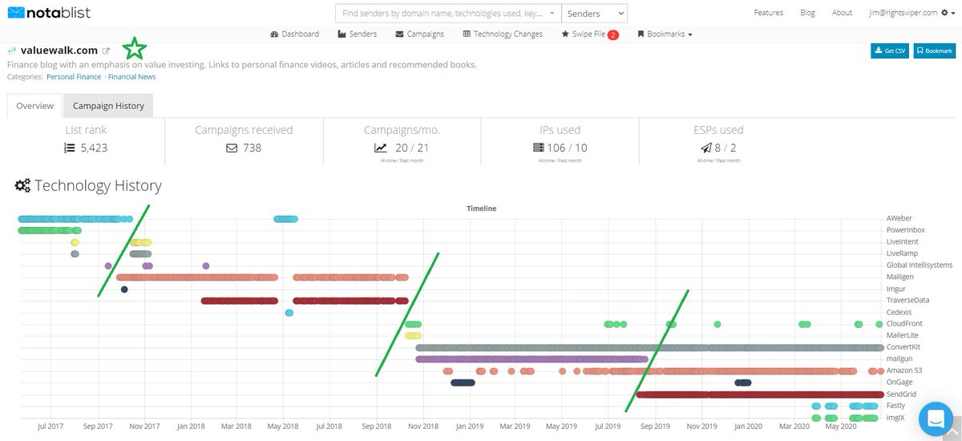The width and height of the screenshot is (962, 441).
Task: Bookmark this sender with Bookmark button
Action: point(935,51)
